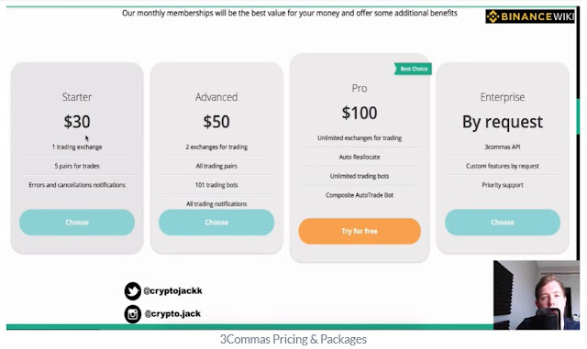Click the @cryptojackk Twitter handle
Viewport: 587px width, 349px height.
pos(173,290)
